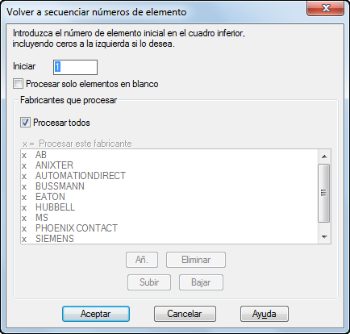This screenshot has height=334, width=350.
Task: Click the list scrollbar down arrow
Action: point(324,237)
